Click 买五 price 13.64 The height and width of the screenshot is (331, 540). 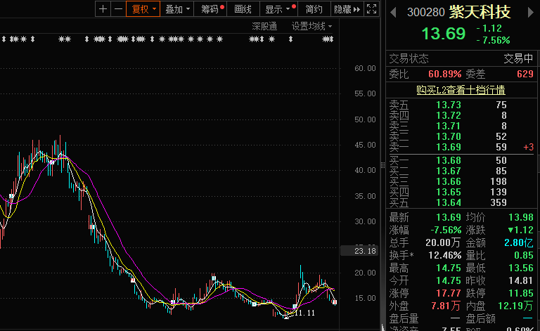pyautogui.click(x=449, y=202)
